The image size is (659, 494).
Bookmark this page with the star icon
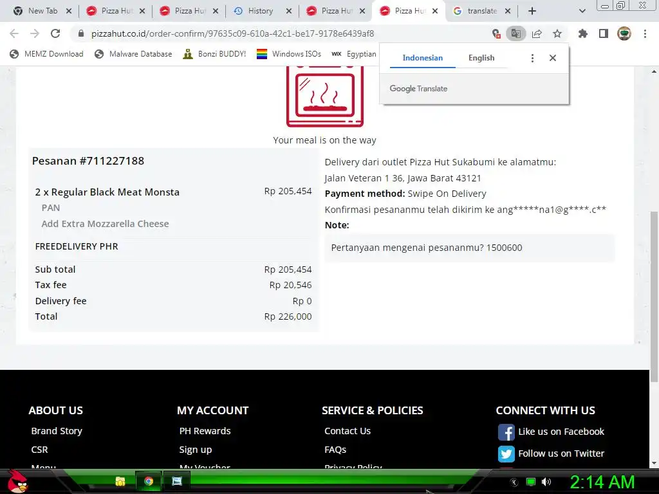pyautogui.click(x=557, y=33)
